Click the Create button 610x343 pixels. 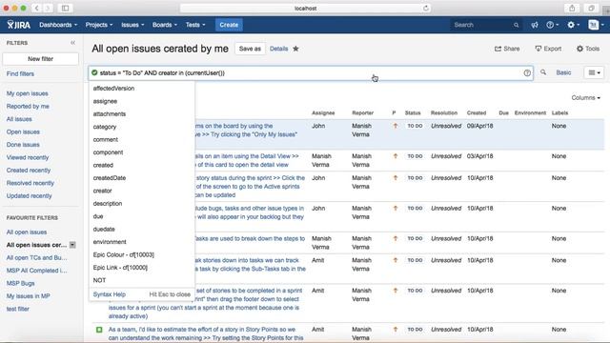pos(229,25)
